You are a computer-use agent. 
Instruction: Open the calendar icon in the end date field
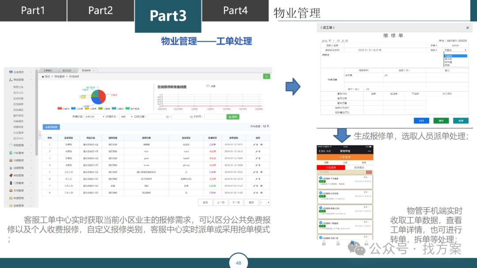pyautogui.click(x=191, y=117)
